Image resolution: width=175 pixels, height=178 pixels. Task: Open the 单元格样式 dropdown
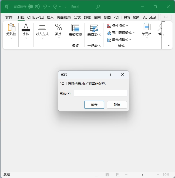[x=119, y=40]
